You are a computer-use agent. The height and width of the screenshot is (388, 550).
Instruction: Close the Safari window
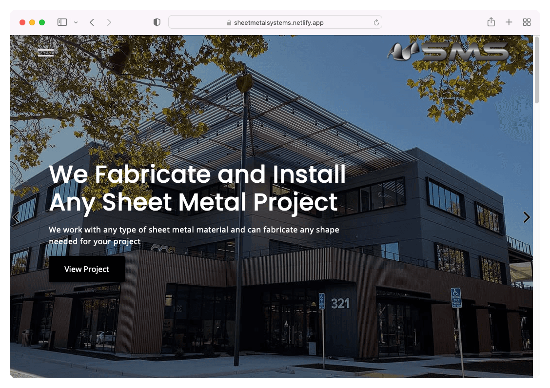[x=22, y=22]
